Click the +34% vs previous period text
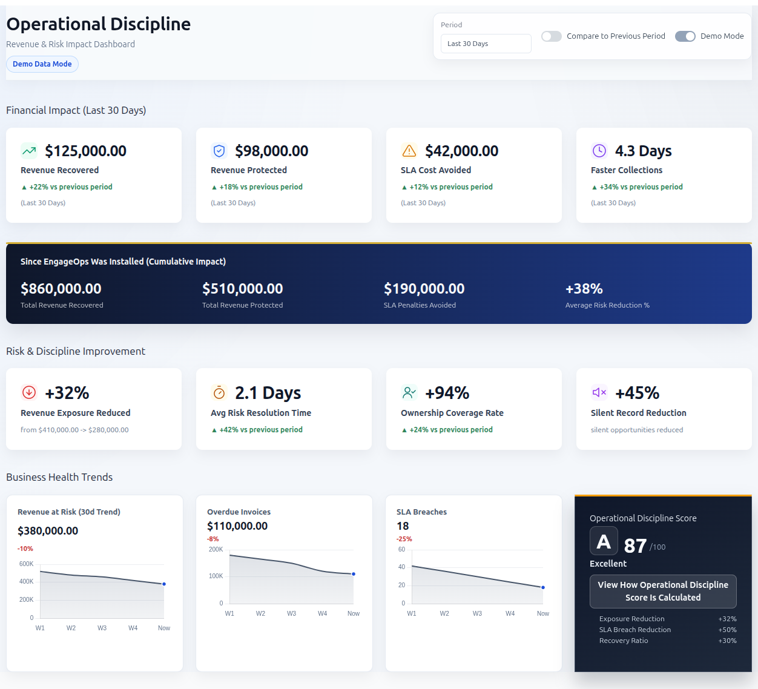758x689 pixels. (637, 187)
